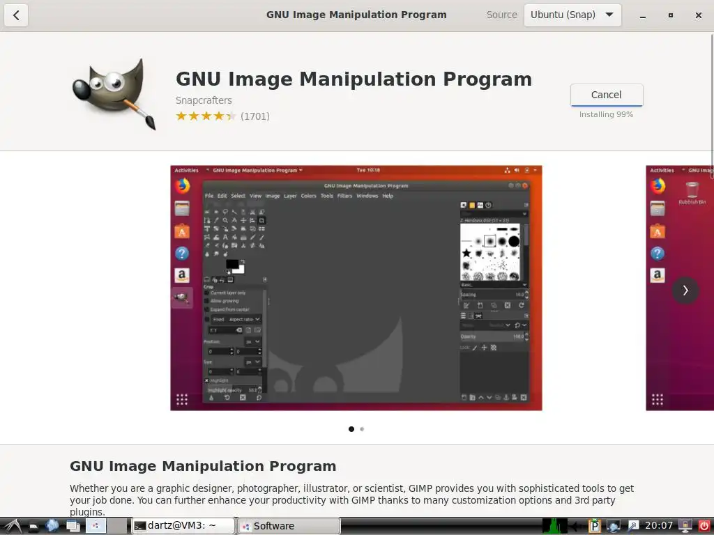The image size is (714, 535).
Task: Switch to the dartz@VM3 terminal window
Action: [183, 526]
